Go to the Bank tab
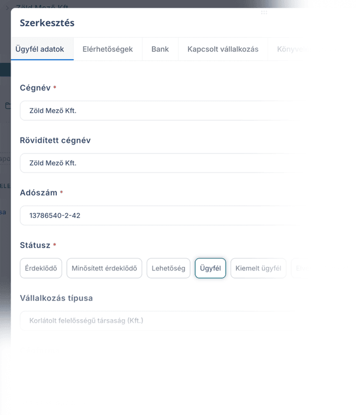The width and height of the screenshot is (356, 415). click(160, 49)
